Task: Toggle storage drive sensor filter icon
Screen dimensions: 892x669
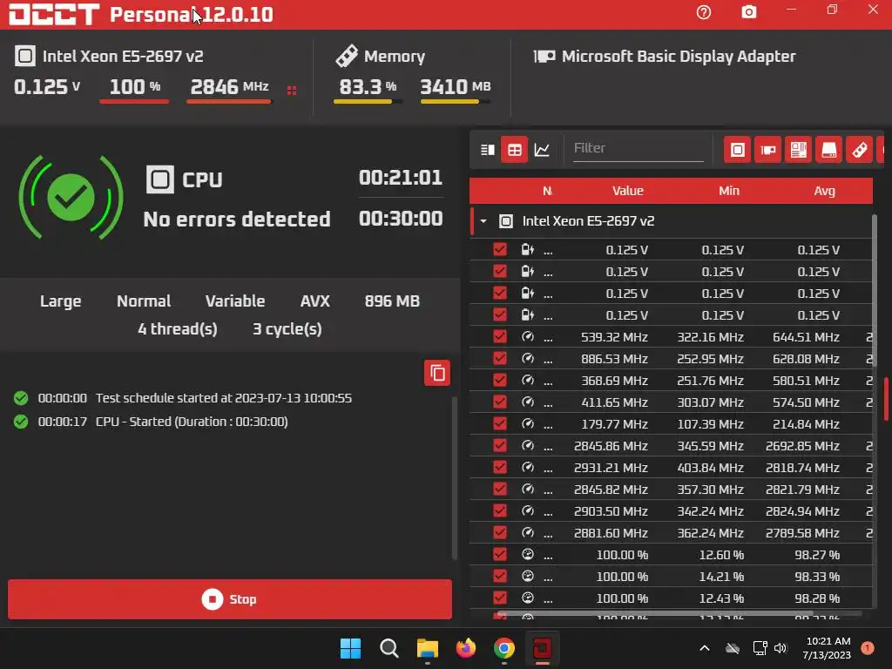Action: coord(829,150)
